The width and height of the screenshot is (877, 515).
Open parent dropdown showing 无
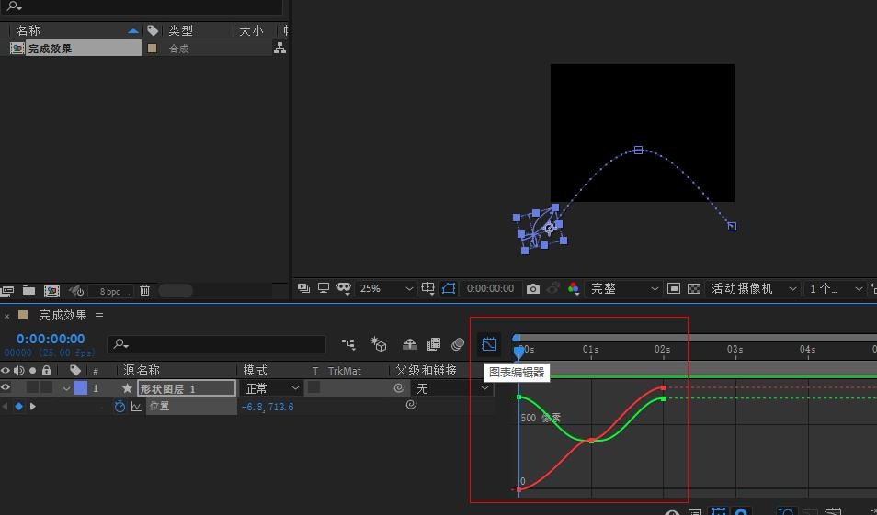pyautogui.click(x=451, y=387)
